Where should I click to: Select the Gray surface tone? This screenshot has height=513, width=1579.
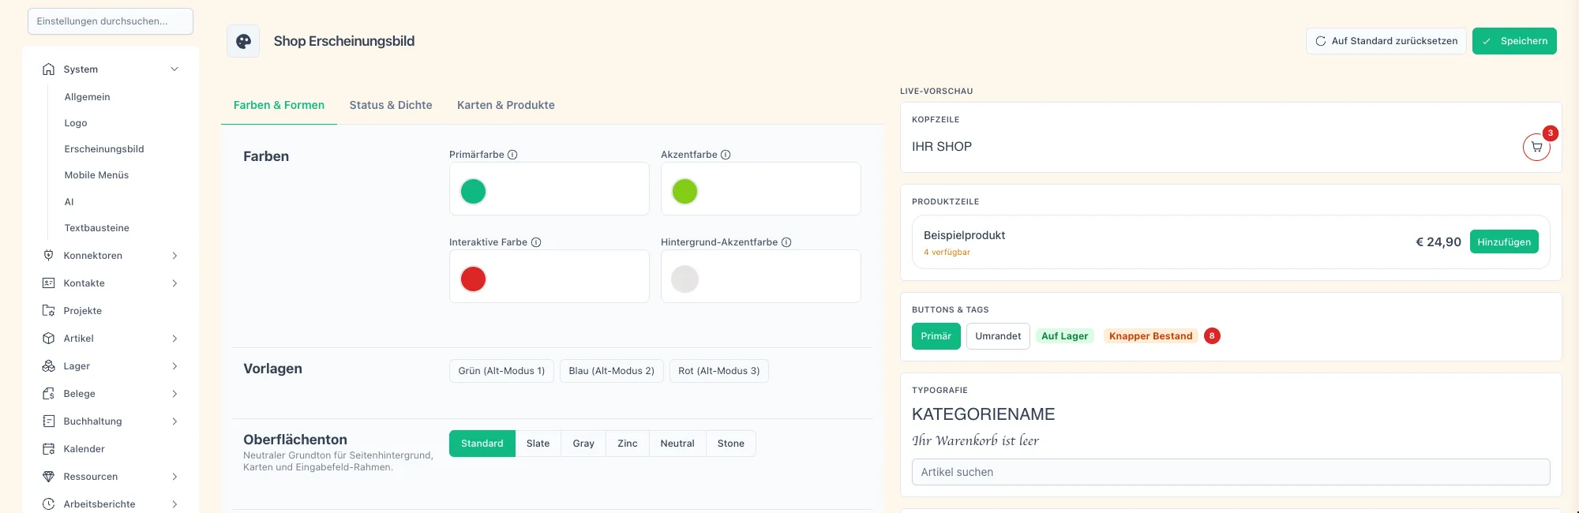pyautogui.click(x=583, y=444)
